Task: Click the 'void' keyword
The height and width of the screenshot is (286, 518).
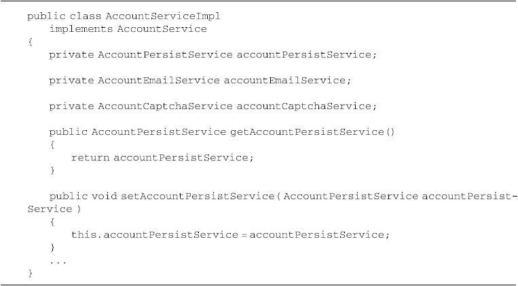Action: click(x=105, y=197)
